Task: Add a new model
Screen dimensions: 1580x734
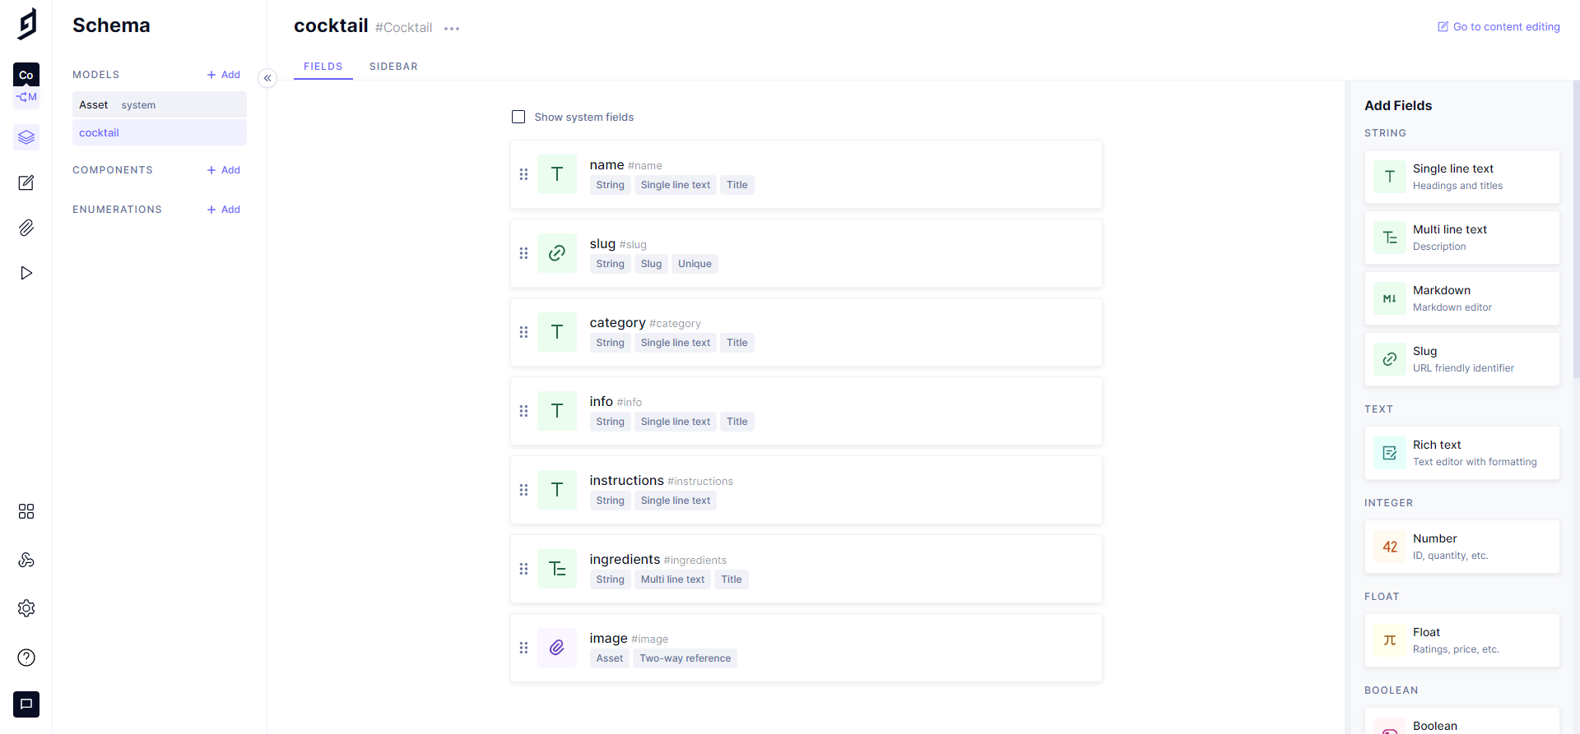Action: point(224,75)
